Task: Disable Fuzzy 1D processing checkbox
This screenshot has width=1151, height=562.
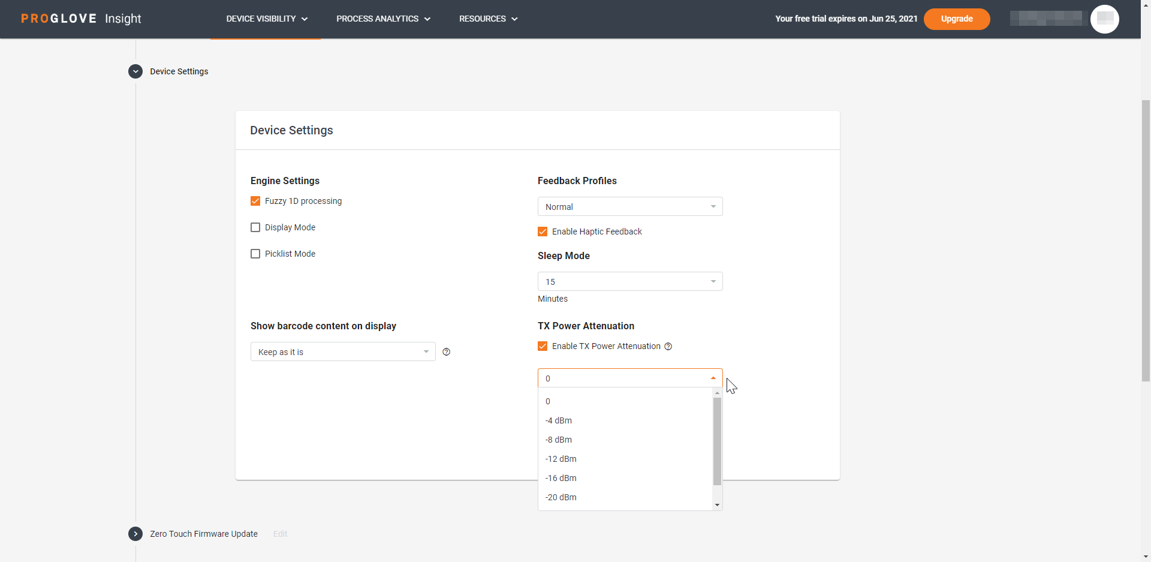Action: pyautogui.click(x=255, y=201)
